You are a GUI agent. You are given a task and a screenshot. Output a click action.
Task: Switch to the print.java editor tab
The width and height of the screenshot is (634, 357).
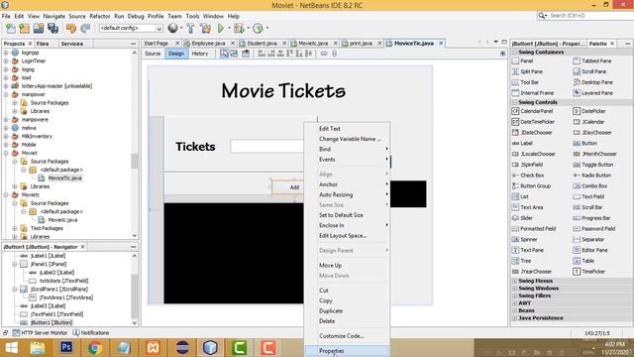[361, 43]
